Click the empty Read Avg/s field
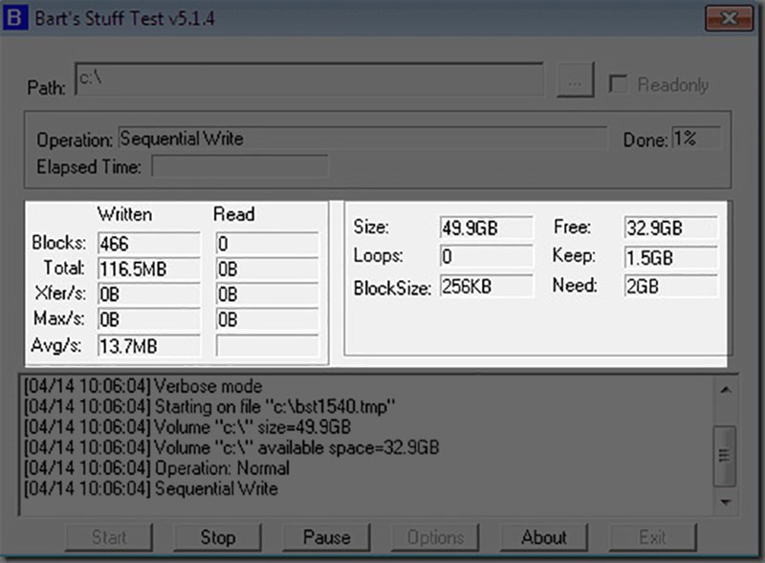 [268, 346]
